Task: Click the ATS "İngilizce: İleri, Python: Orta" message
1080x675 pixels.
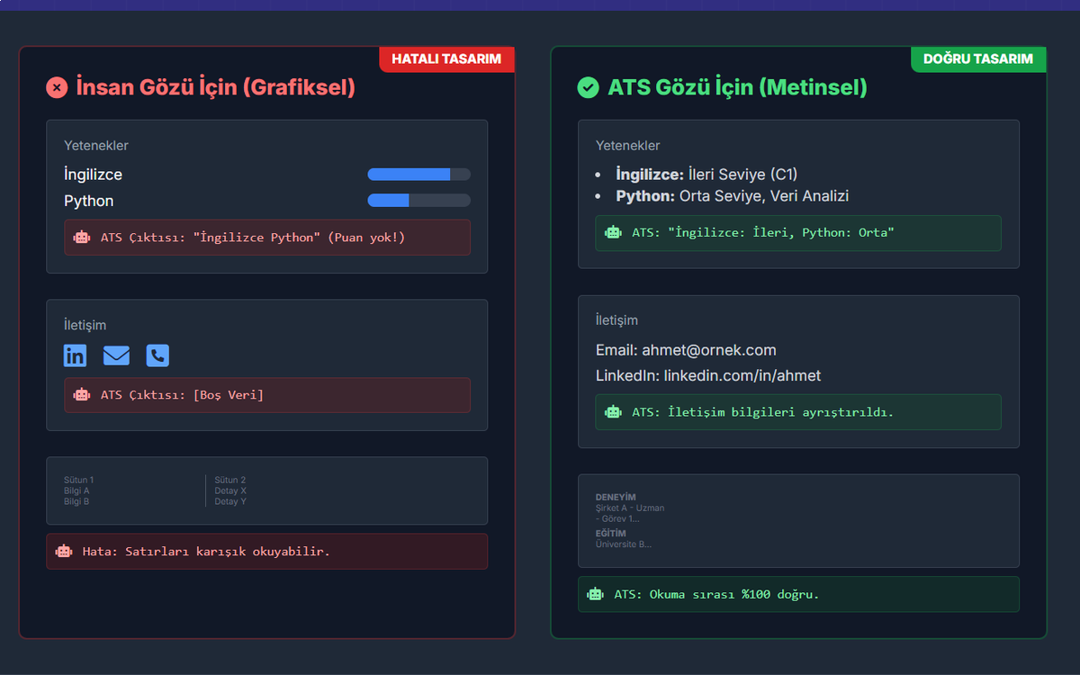Action: 798,232
